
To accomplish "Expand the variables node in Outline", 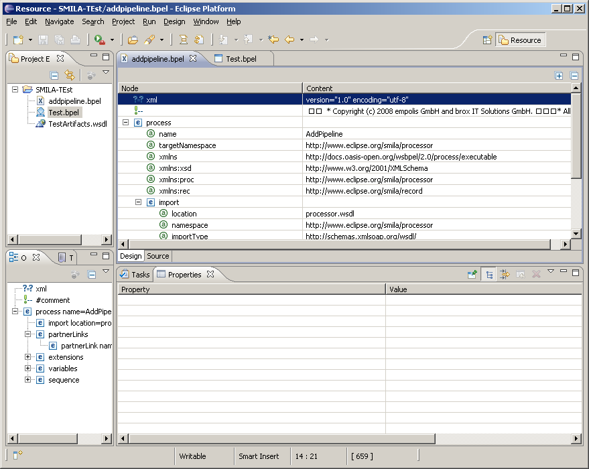I will click(x=28, y=368).
